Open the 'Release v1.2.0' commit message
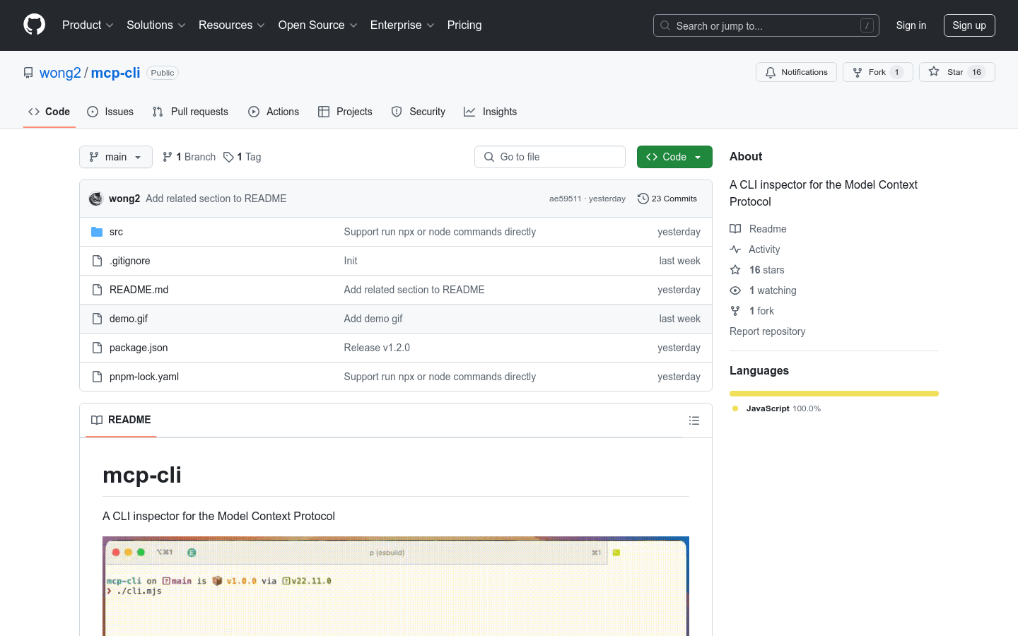The image size is (1018, 636). click(x=377, y=348)
